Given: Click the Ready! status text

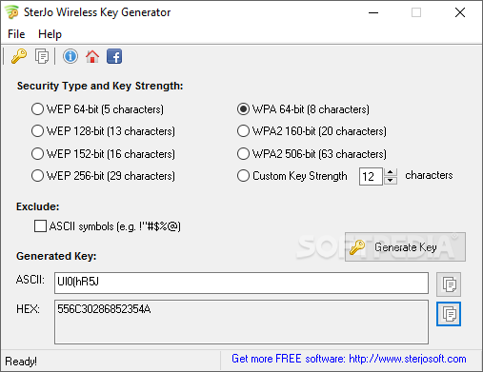Looking at the screenshot, I should (x=21, y=362).
